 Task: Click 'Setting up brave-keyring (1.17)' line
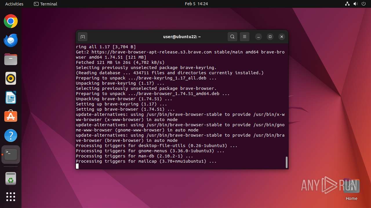[x=121, y=104]
